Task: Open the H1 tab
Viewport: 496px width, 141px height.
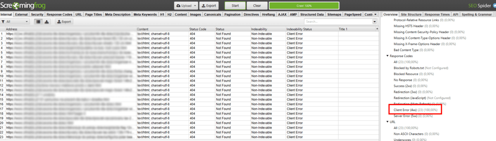Action: click(x=162, y=14)
